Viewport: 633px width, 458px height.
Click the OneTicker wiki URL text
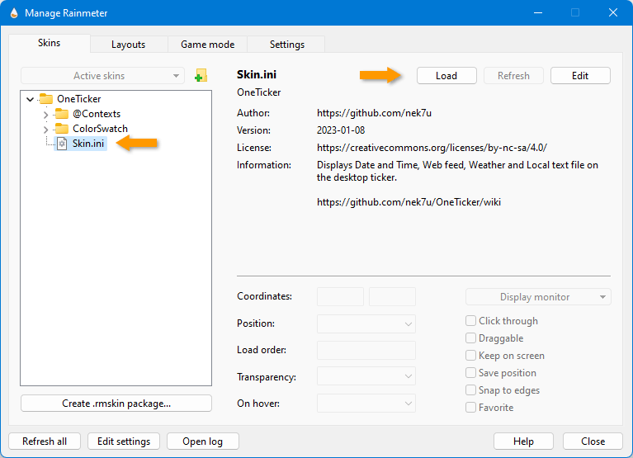[409, 202]
